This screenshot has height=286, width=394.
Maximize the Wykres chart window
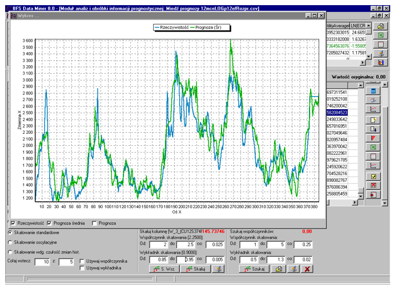[x=315, y=15]
